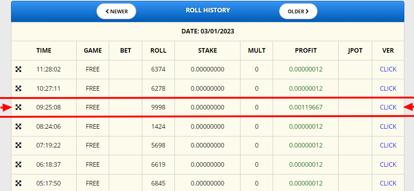Viewport: 414px width, 191px height.
Task: Click roll value 6845
Action: [x=158, y=183]
